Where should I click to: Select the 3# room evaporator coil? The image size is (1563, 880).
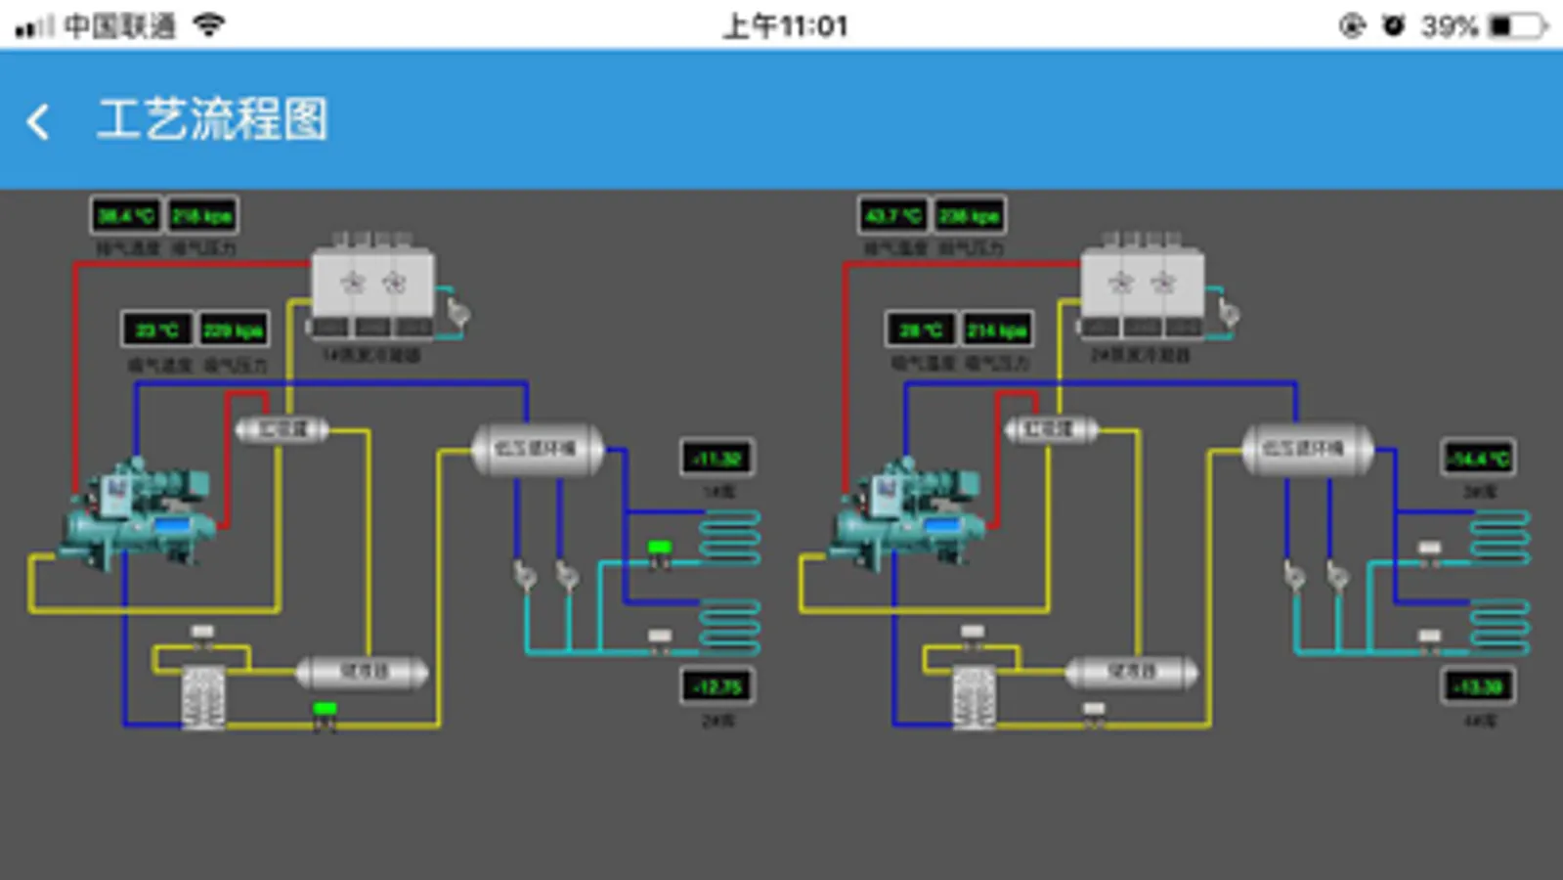coord(1499,536)
